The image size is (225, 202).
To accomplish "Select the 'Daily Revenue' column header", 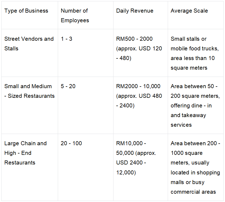I will (135, 11).
